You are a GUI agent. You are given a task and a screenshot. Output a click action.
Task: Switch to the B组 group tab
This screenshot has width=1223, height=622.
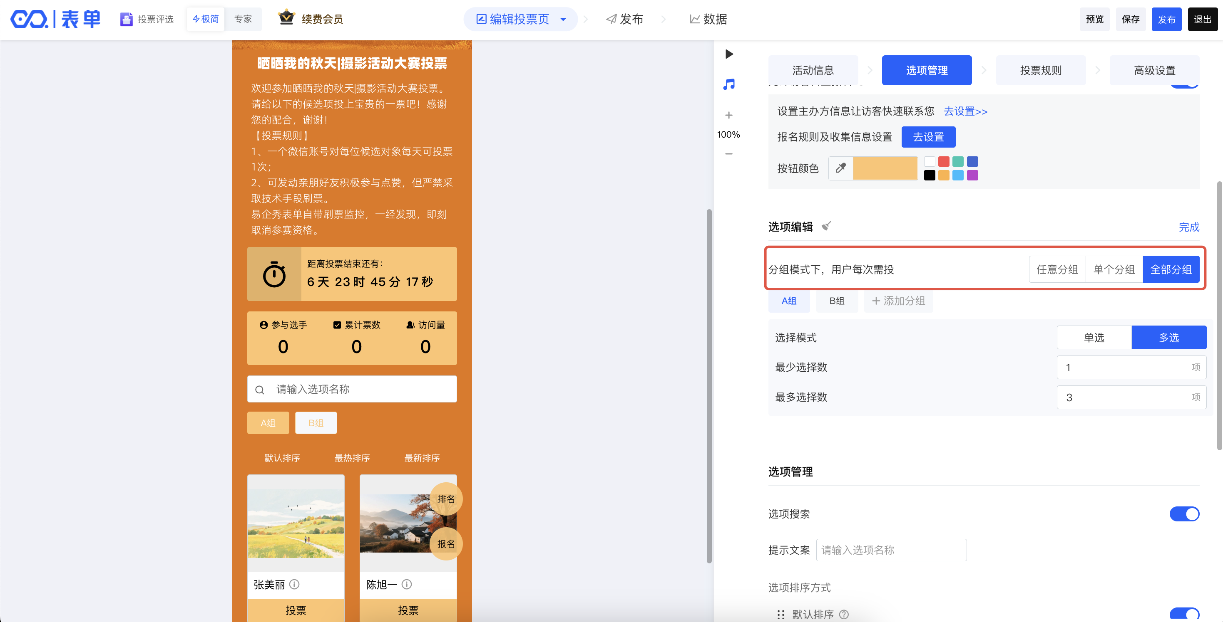tap(837, 301)
